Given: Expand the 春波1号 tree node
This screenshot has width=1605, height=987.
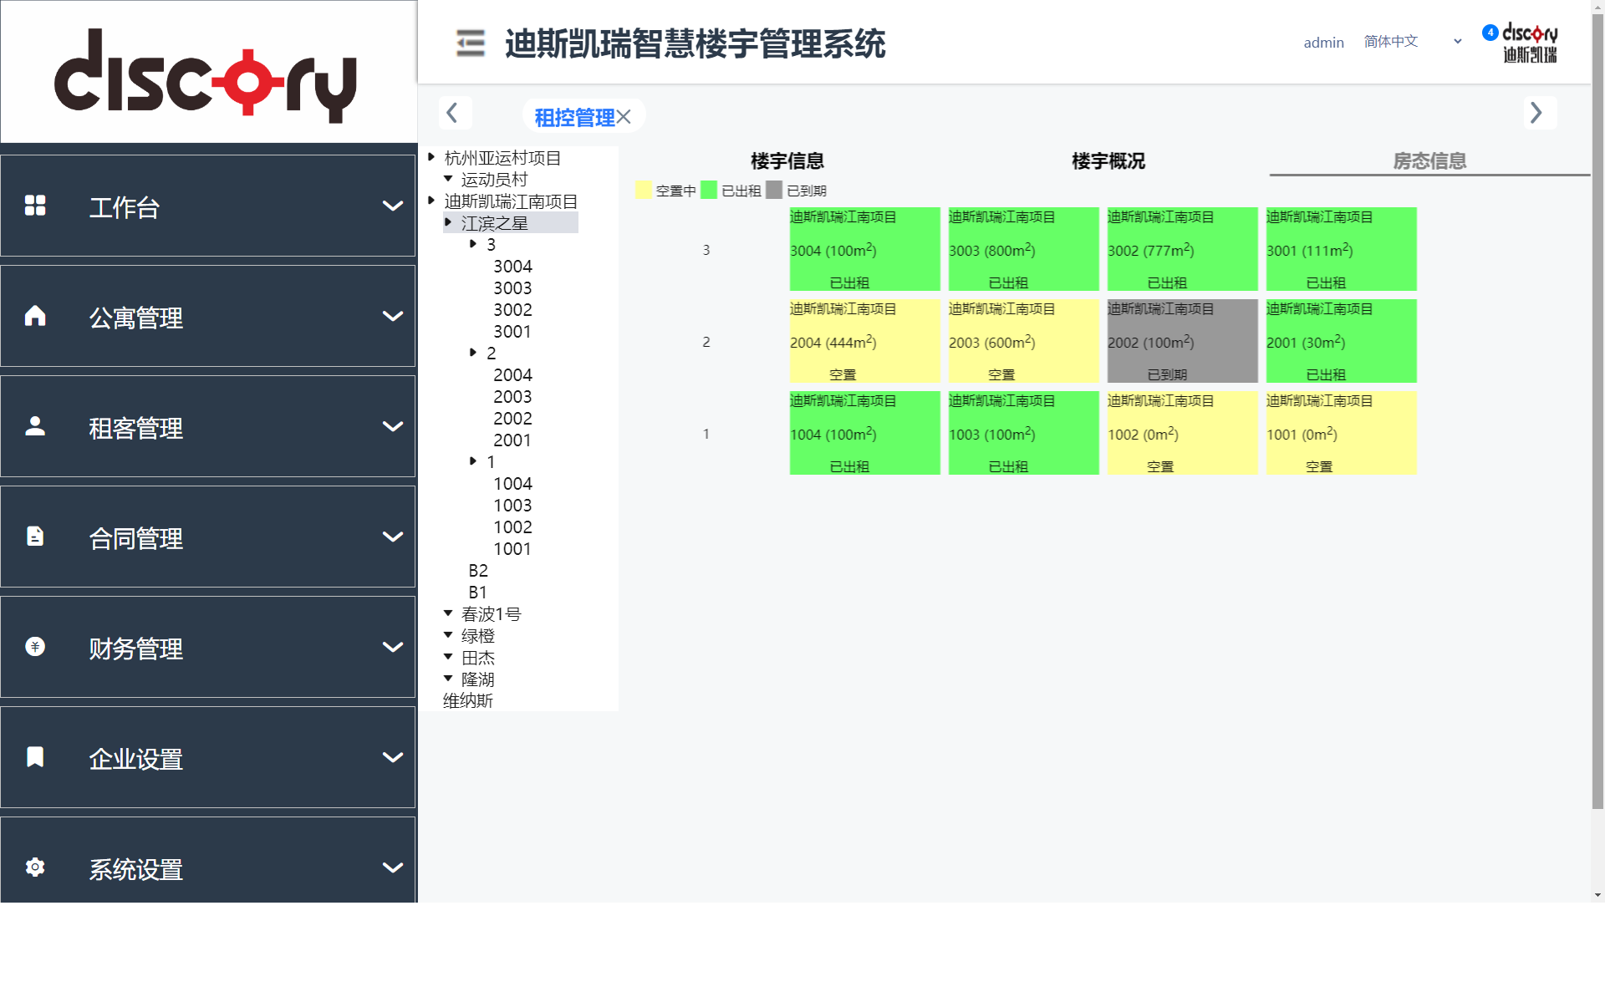Looking at the screenshot, I should (448, 613).
